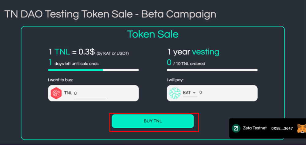Viewport: 306px width, 145px height.
Task: Click the "(by KAT or USDT)" note
Action: (113, 54)
